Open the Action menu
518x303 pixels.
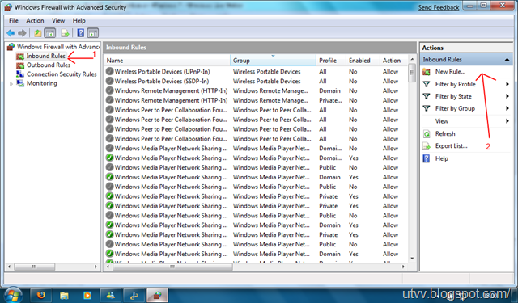[35, 20]
